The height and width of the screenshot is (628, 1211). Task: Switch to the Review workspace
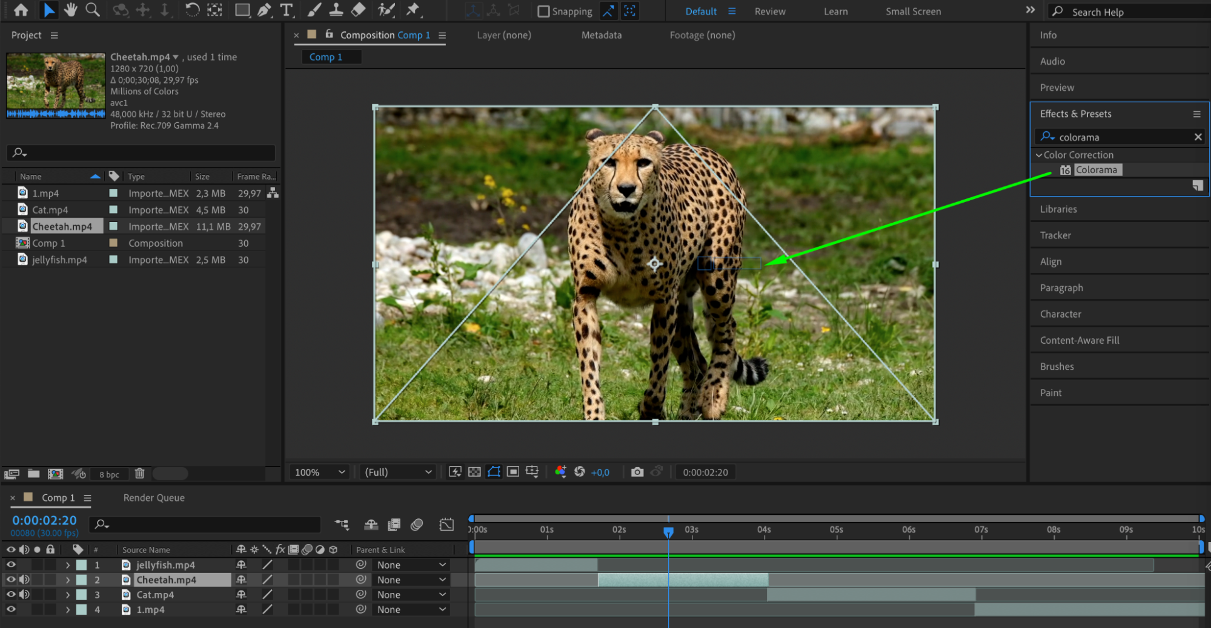click(x=769, y=11)
